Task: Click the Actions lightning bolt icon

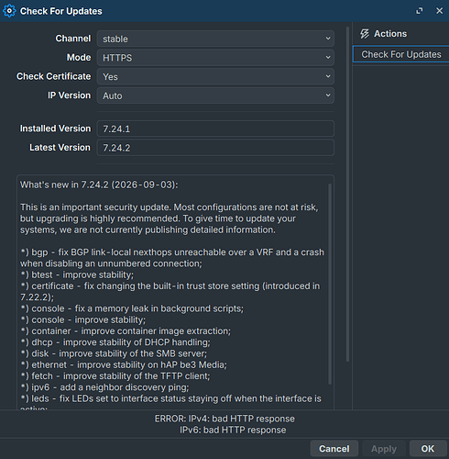Action: tap(365, 34)
